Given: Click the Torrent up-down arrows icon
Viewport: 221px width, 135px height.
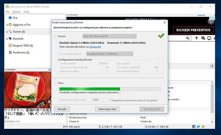Looking at the screenshot, I should 10,32.
